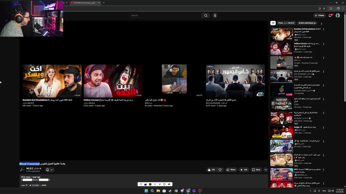
Task: Open the MLZLZ channel name link
Action: tap(33, 168)
